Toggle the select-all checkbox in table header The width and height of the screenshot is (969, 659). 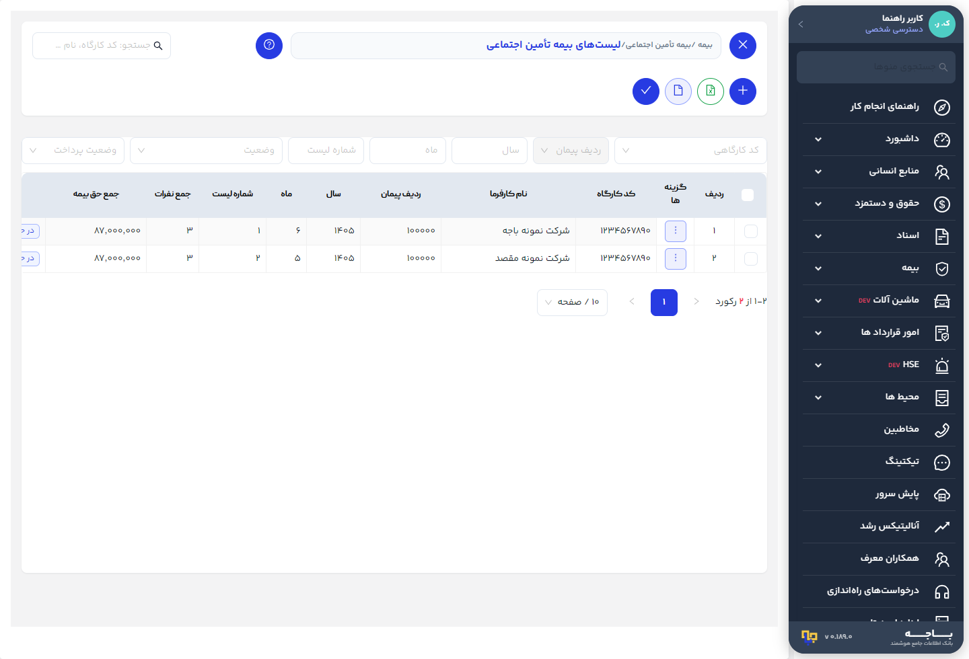pos(748,195)
